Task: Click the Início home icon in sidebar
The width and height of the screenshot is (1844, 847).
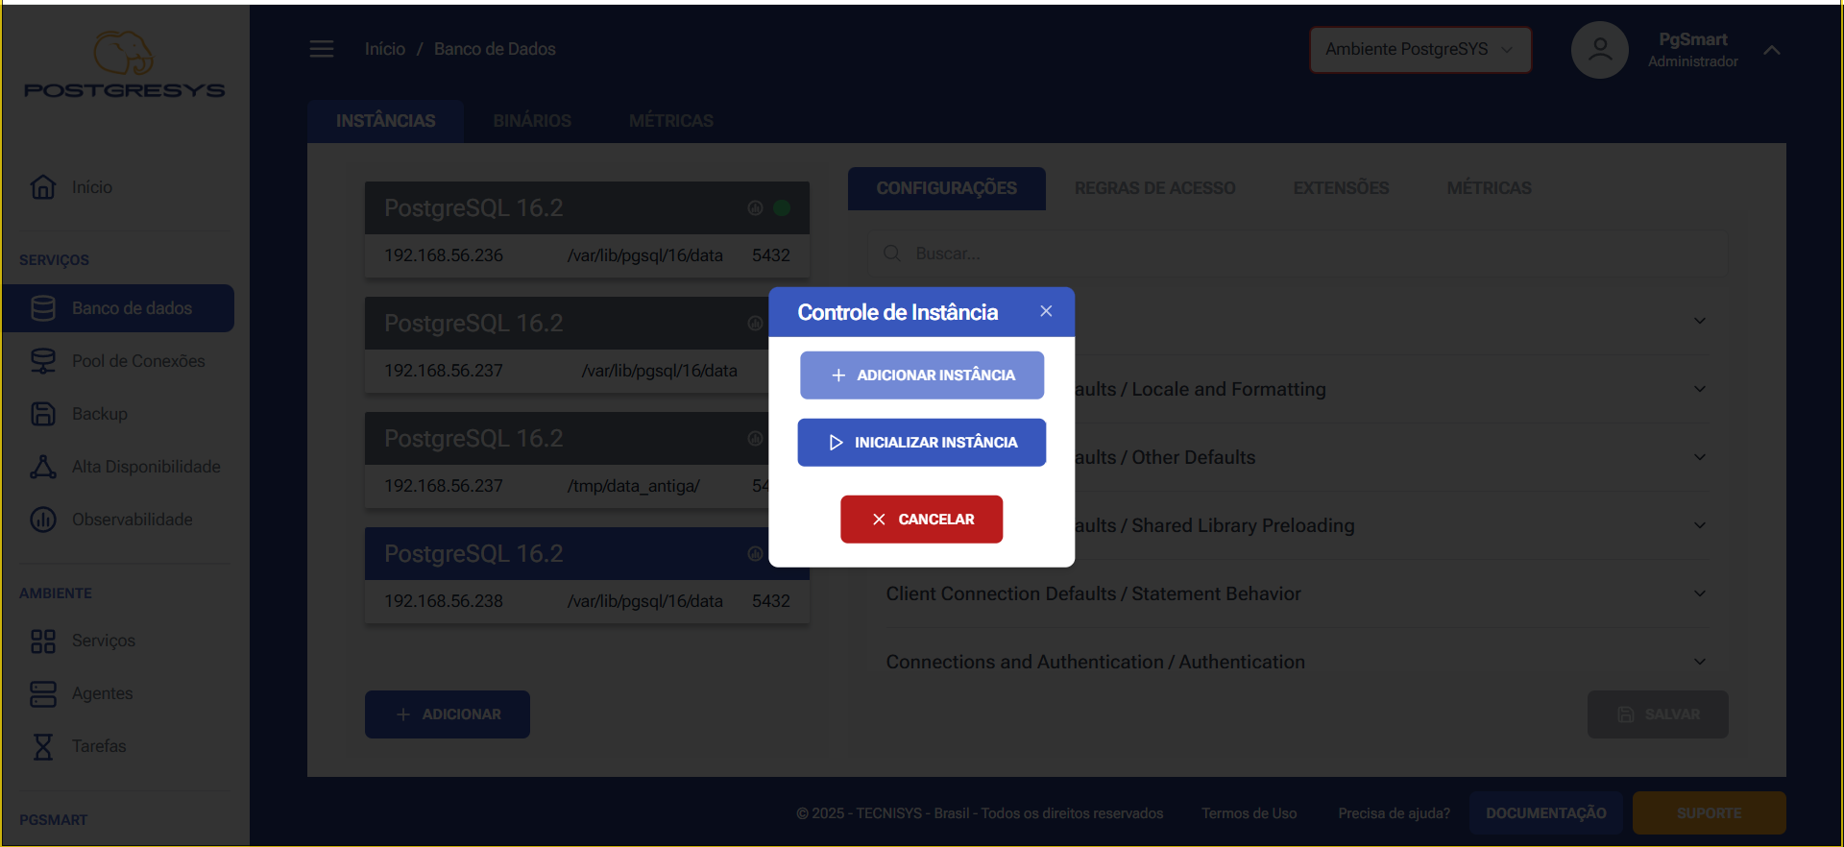Action: pyautogui.click(x=43, y=187)
